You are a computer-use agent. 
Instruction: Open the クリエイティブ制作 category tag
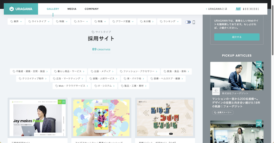32,79
